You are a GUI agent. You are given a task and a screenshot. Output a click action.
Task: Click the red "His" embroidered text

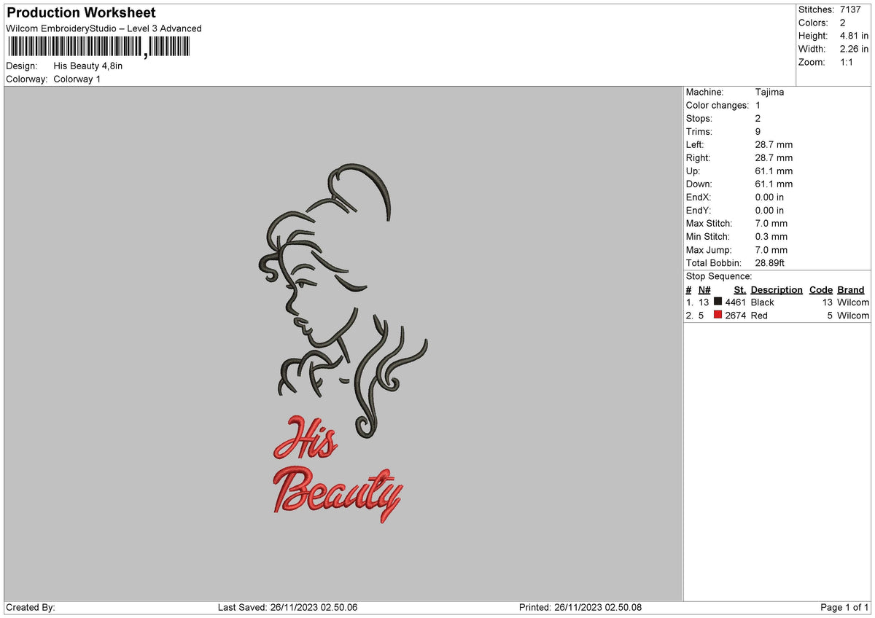(306, 437)
